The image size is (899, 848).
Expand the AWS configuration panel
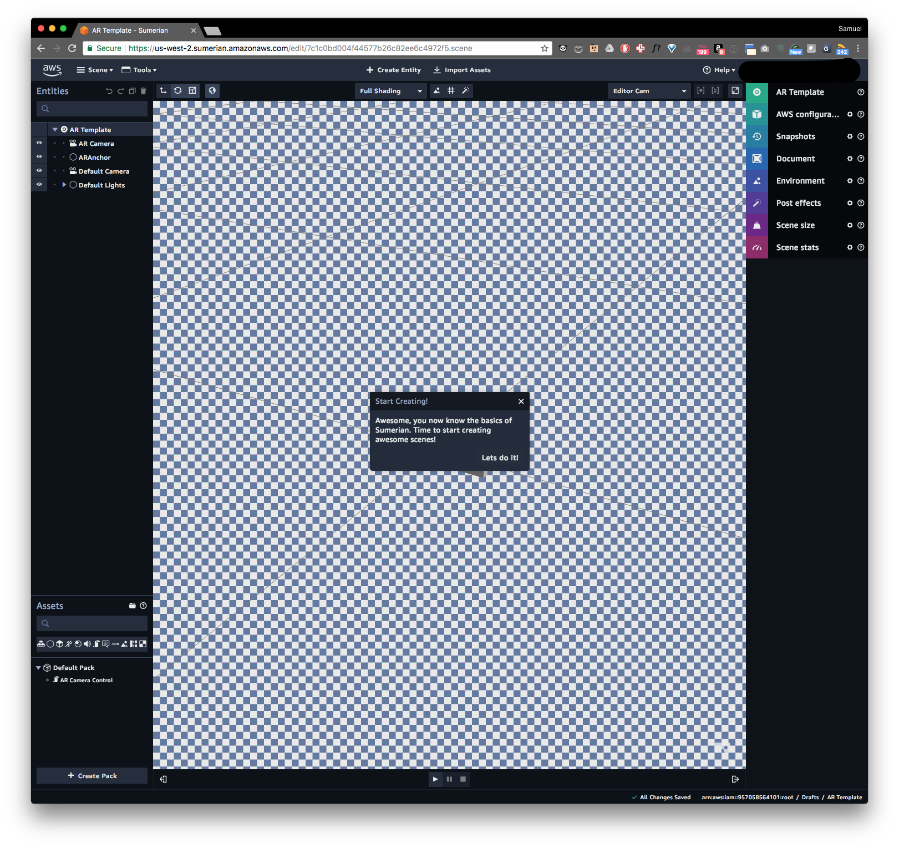click(x=807, y=114)
